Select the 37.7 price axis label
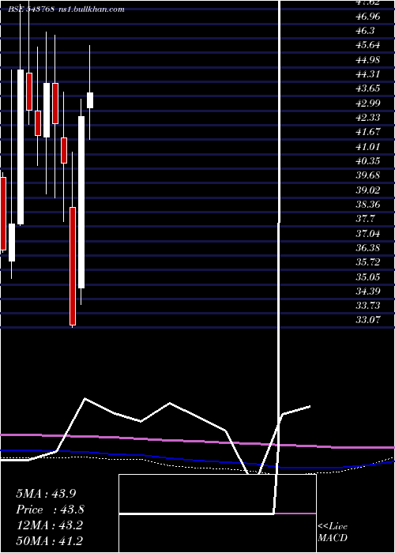Viewport: 395px width, 553px height. click(x=365, y=219)
